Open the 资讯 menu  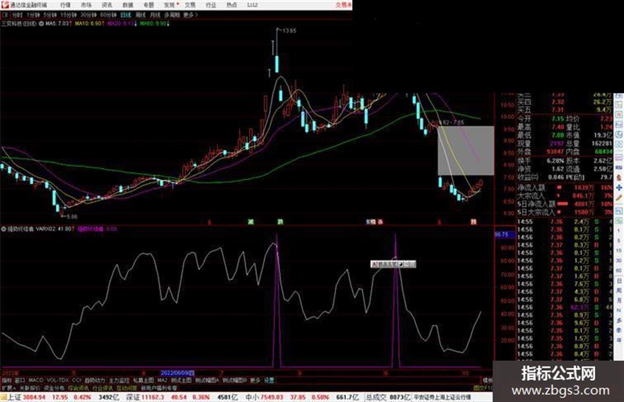click(x=107, y=5)
